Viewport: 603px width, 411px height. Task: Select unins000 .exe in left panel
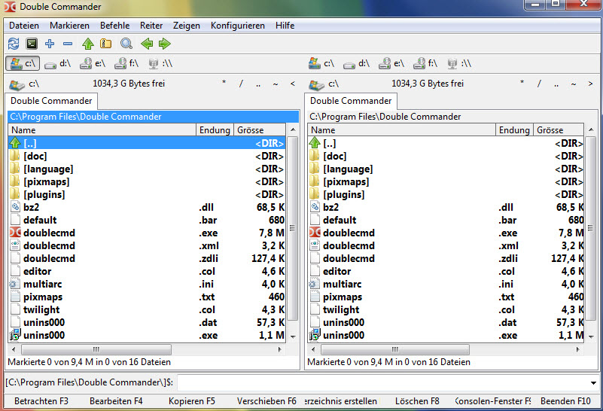pyautogui.click(x=147, y=335)
